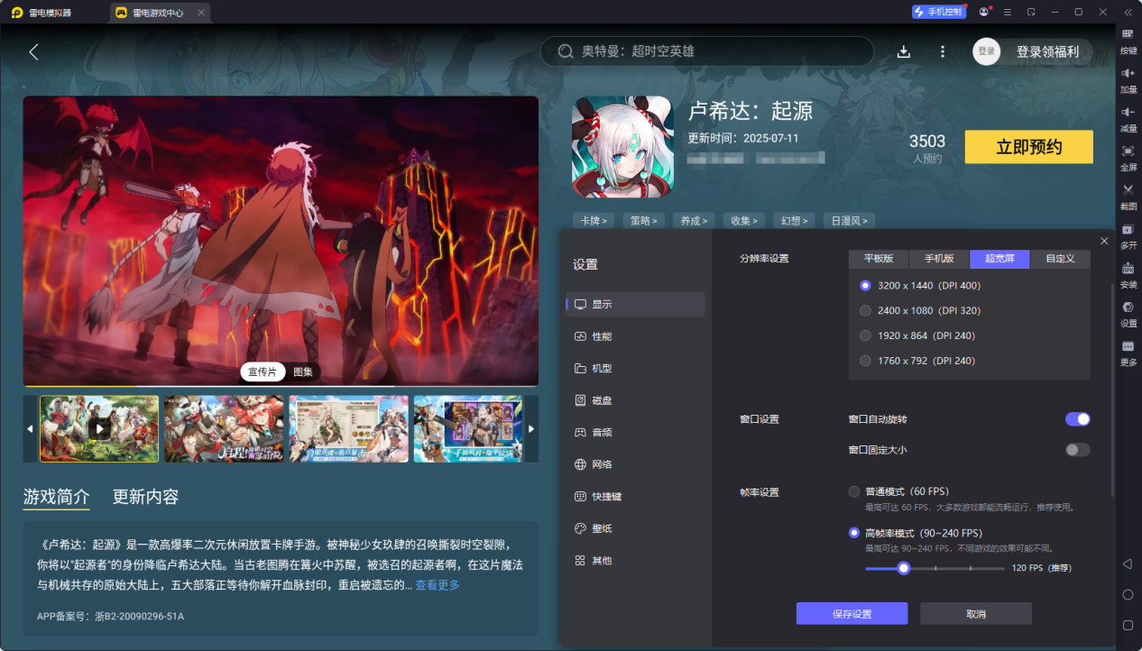This screenshot has height=651, width=1142.
Task: Collapse the sidebar with the double-chevron icon
Action: 1128,12
